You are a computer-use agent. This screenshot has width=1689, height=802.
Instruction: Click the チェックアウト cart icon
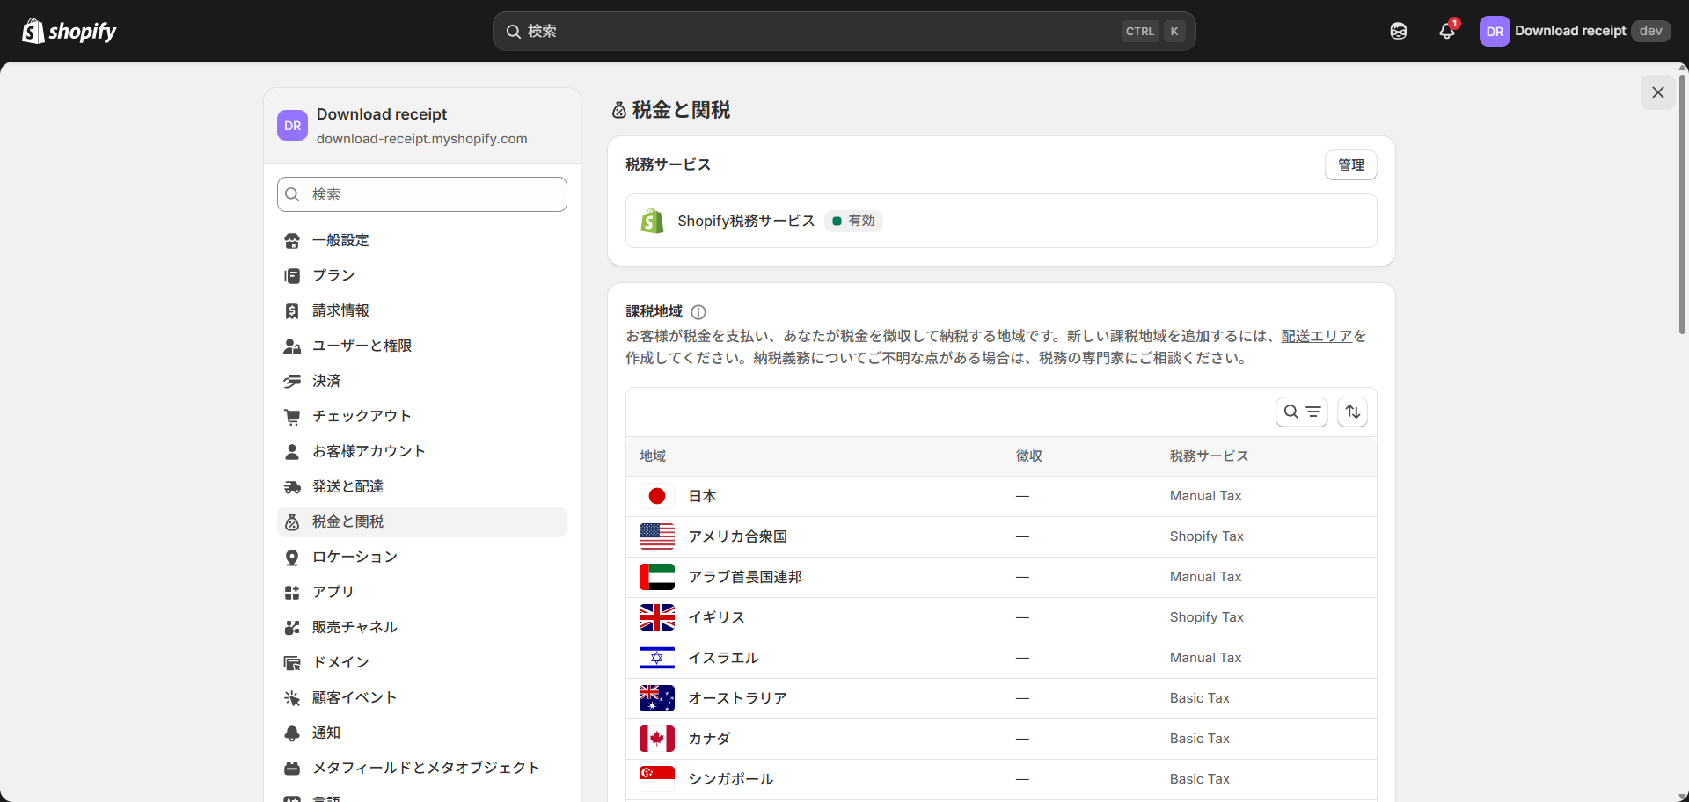(292, 417)
